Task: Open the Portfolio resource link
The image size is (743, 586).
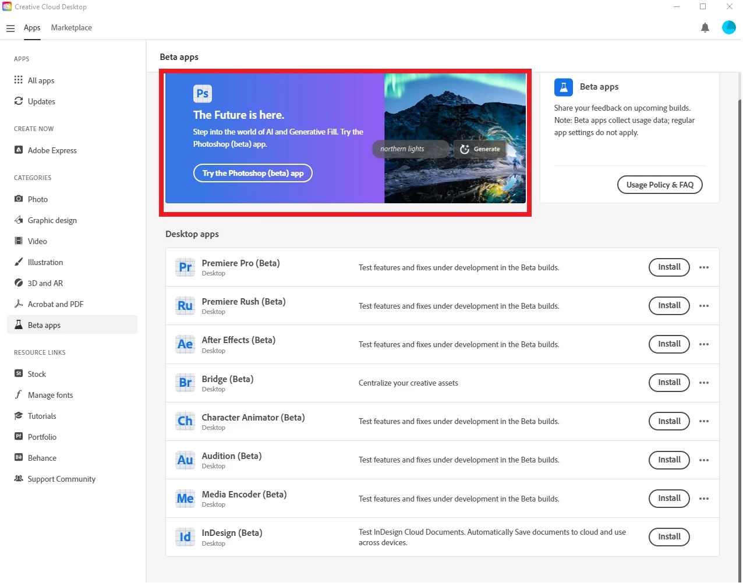Action: (x=72, y=437)
